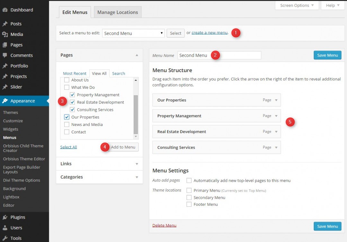Screen dimensions: 347x242
Task: Open the menu selection dropdown
Action: point(133,33)
